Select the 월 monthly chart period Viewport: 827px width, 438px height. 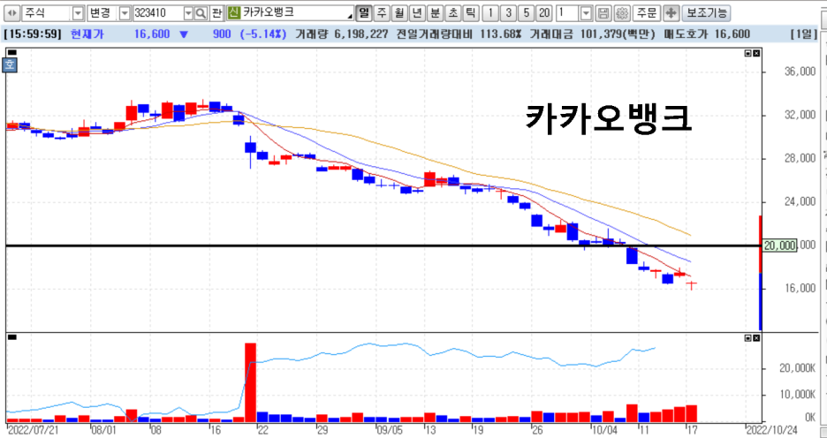(399, 13)
